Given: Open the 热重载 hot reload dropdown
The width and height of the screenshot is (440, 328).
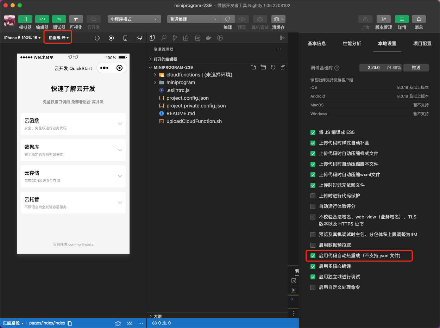Looking at the screenshot, I should [x=57, y=37].
